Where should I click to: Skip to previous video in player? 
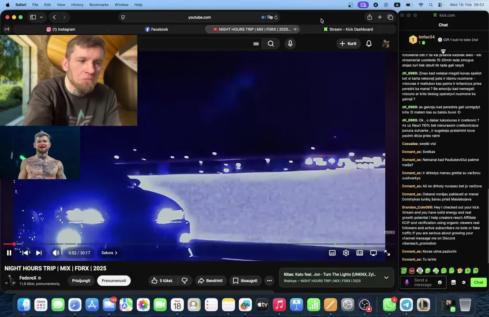[25, 253]
